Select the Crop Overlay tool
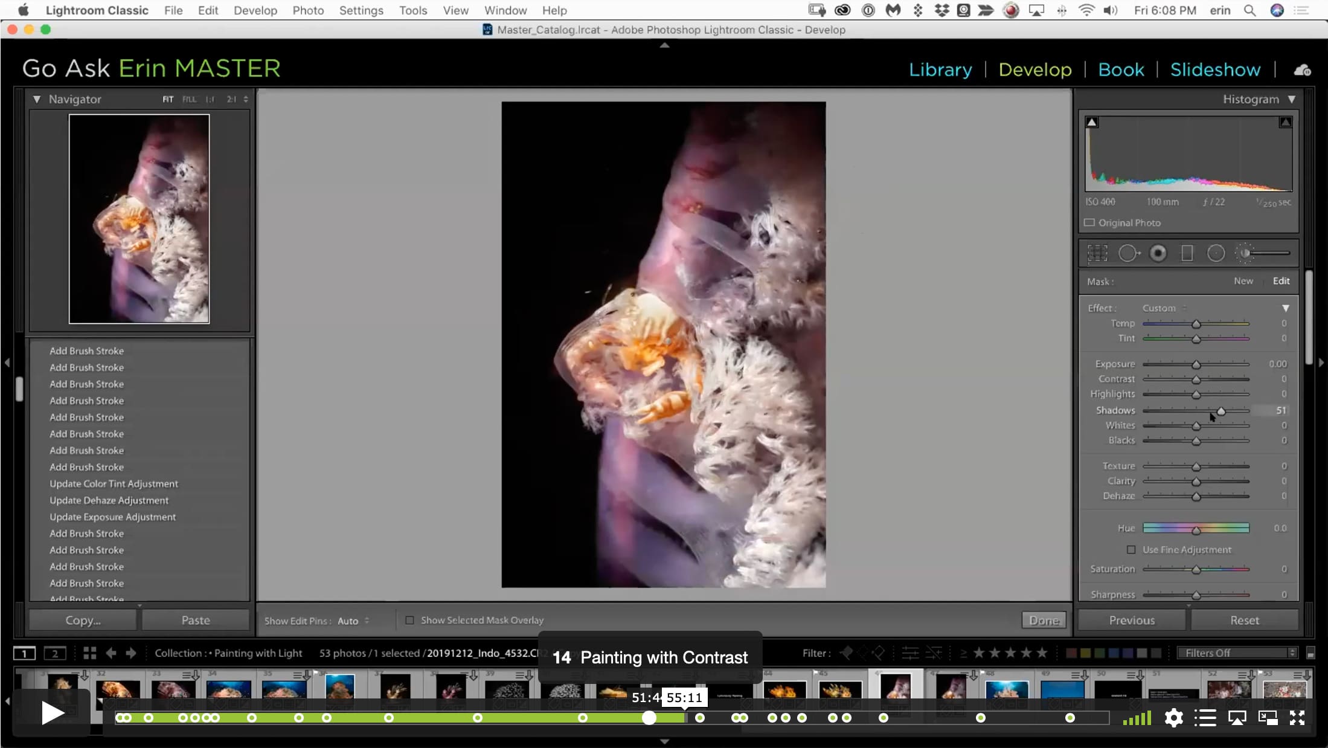Image resolution: width=1328 pixels, height=748 pixels. pyautogui.click(x=1097, y=253)
